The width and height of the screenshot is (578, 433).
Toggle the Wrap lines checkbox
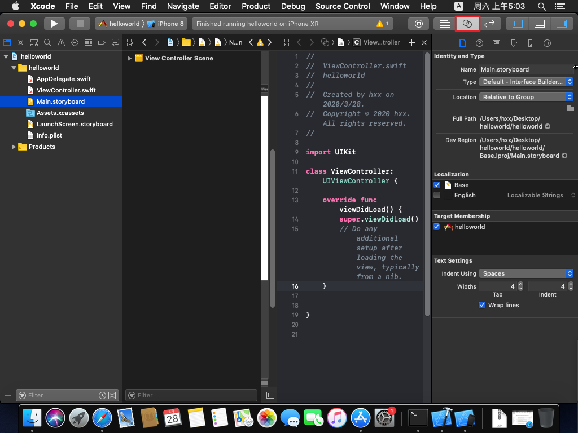click(x=482, y=305)
